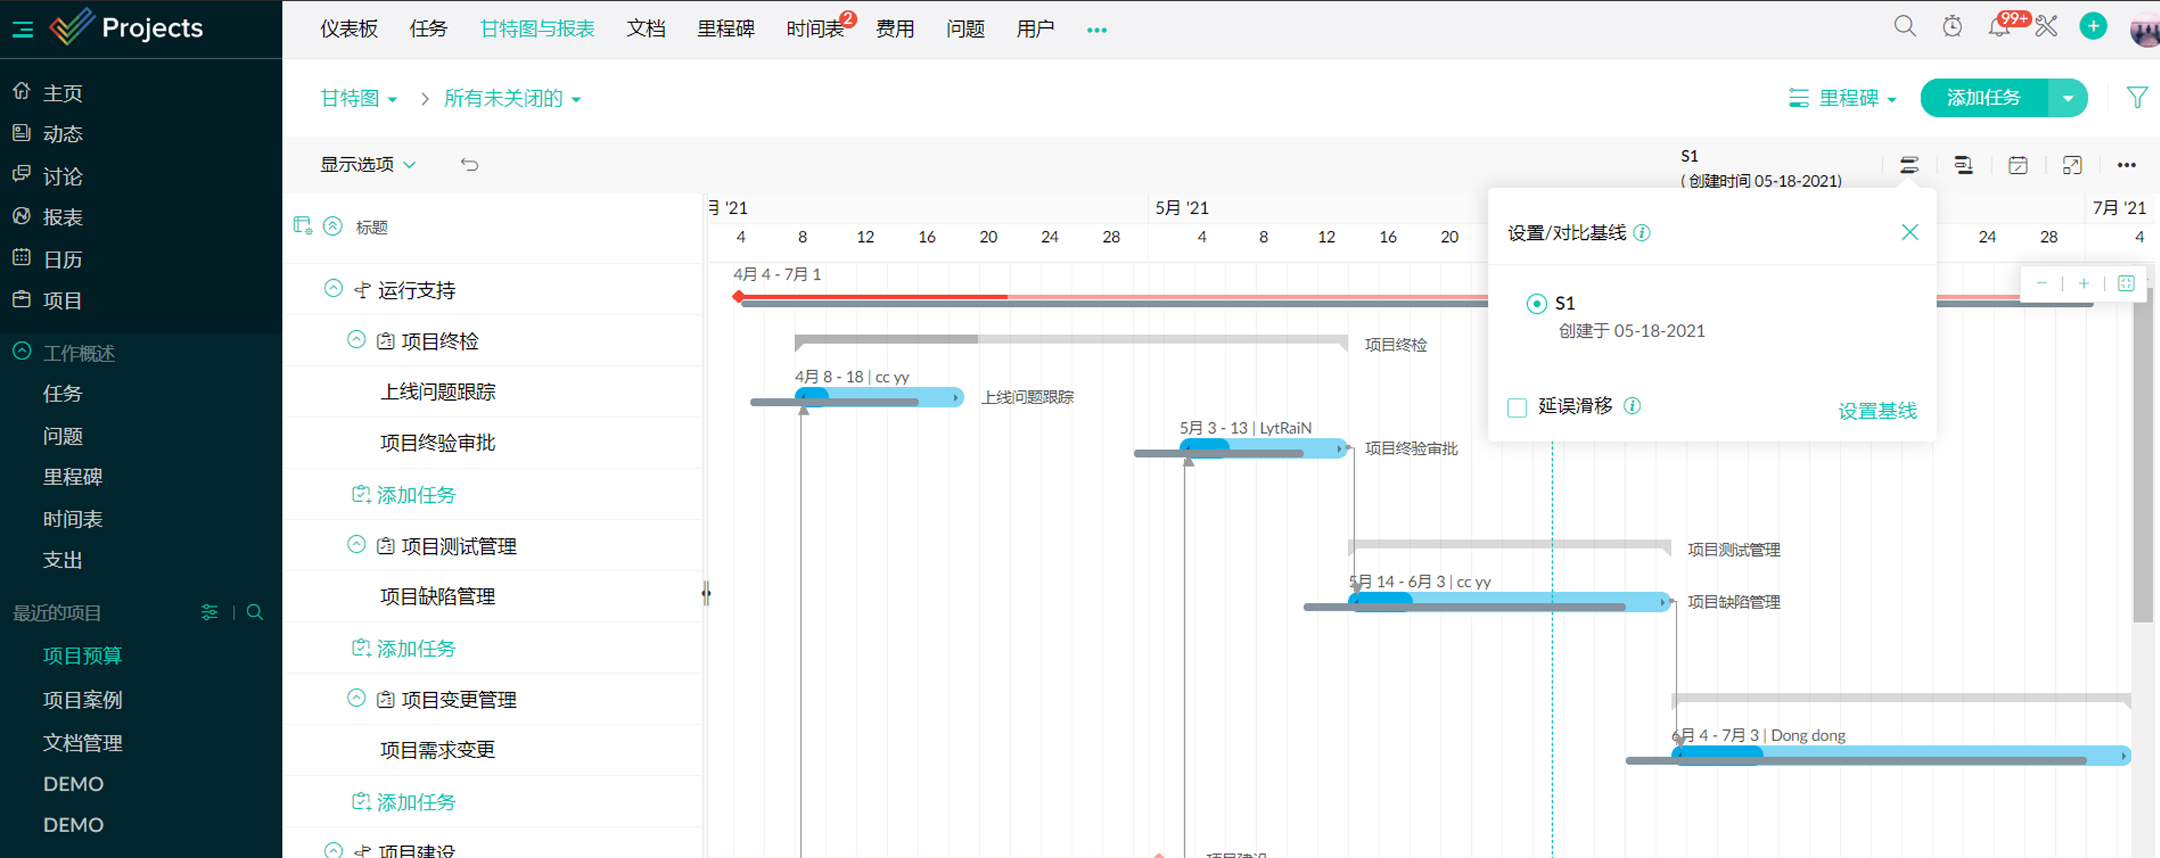Expand the 添加任务 button dropdown arrow
The image size is (2160, 858).
2068,98
